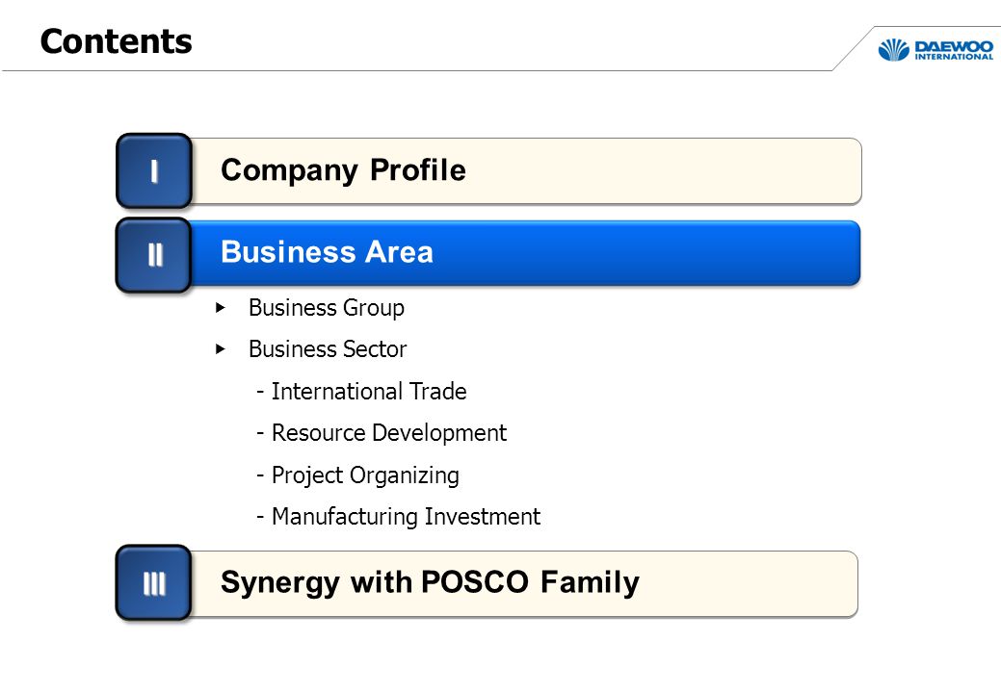Select the Business Group item
Screen dimensions: 1001x693
(x=327, y=309)
